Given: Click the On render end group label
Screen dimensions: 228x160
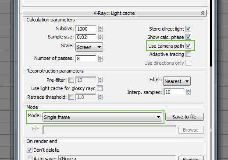Looking at the screenshot, I should point(42,141).
